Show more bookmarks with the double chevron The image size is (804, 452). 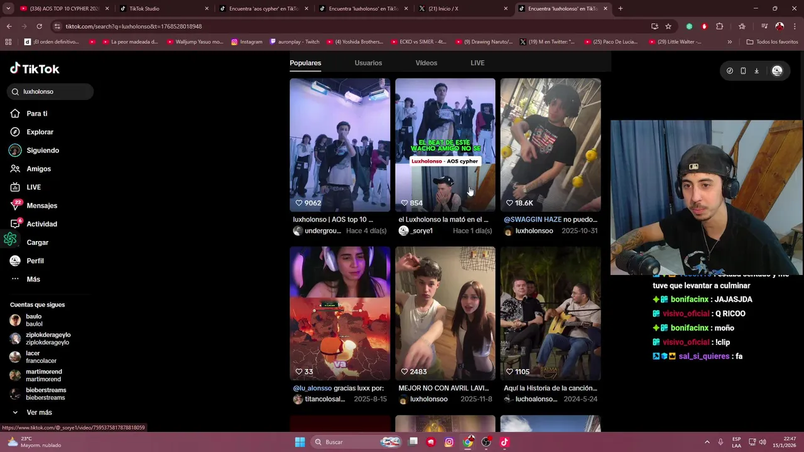click(x=729, y=42)
